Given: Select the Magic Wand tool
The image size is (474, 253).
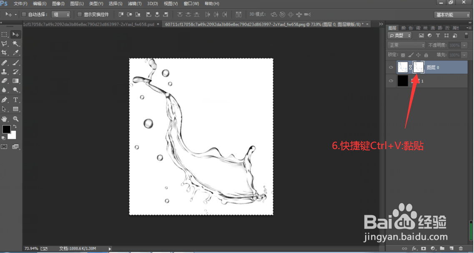Looking at the screenshot, I should click(x=16, y=44).
